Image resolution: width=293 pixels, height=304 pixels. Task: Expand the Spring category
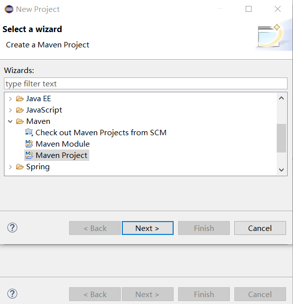coord(10,167)
